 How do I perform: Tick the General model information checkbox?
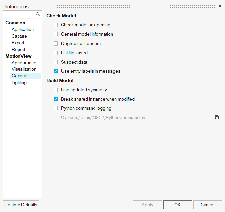pyautogui.click(x=56, y=34)
